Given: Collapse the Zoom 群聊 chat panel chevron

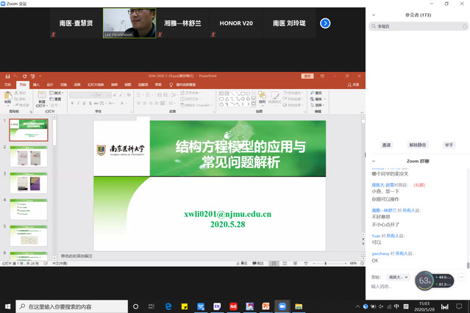Looking at the screenshot, I should pos(373,161).
